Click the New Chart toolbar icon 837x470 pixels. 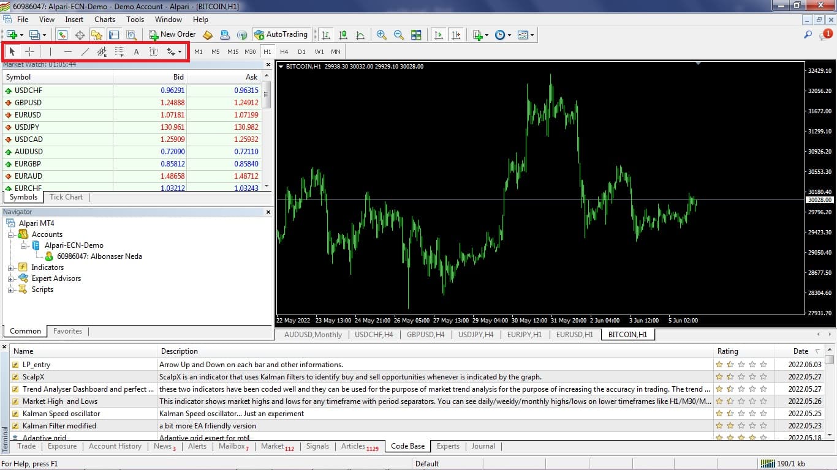12,35
